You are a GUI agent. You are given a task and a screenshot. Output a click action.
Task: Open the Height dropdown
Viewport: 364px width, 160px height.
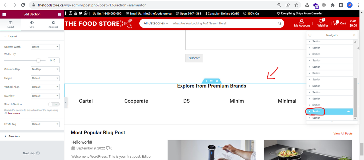(45, 78)
